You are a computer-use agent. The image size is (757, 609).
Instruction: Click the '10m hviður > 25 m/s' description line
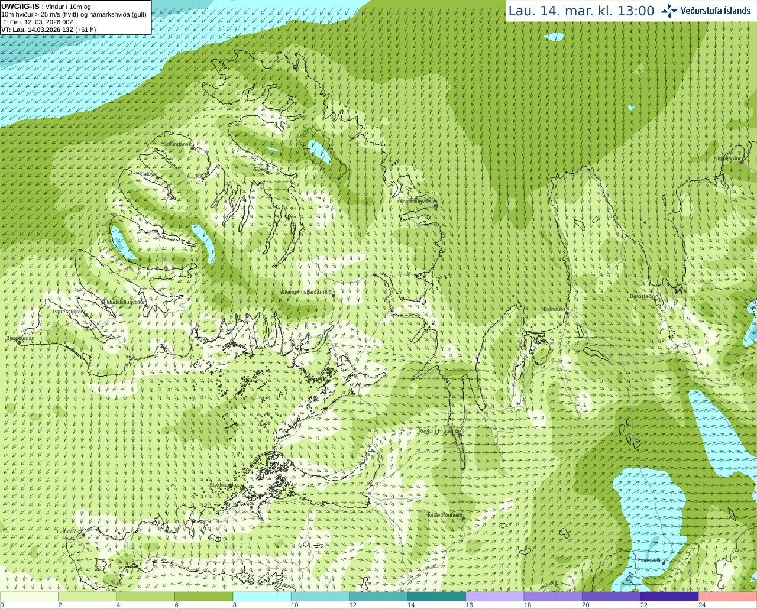pos(73,14)
